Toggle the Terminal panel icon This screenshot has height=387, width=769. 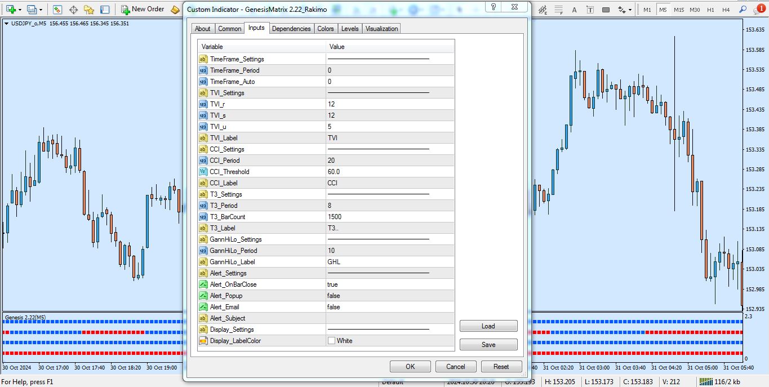click(105, 10)
